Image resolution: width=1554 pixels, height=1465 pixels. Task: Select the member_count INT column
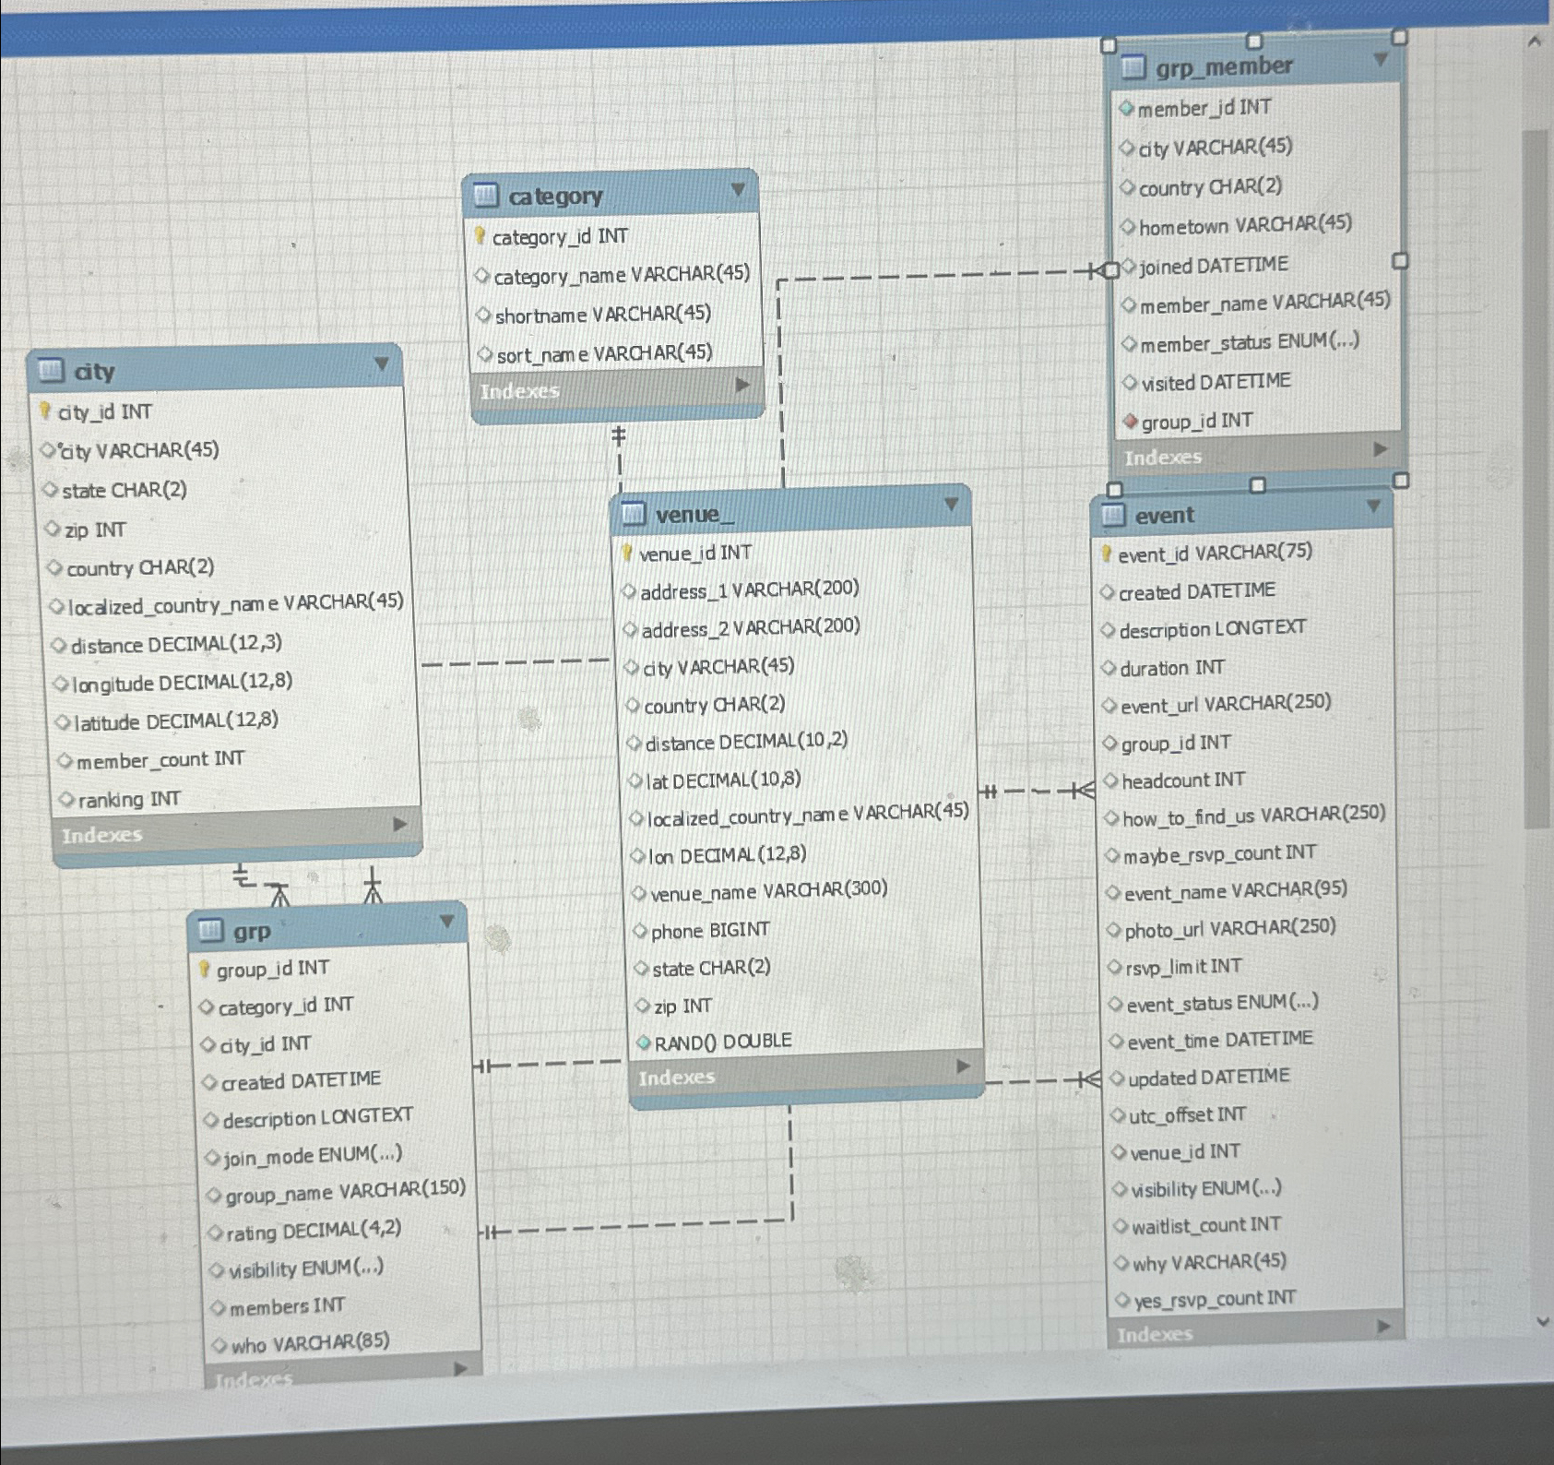point(160,759)
